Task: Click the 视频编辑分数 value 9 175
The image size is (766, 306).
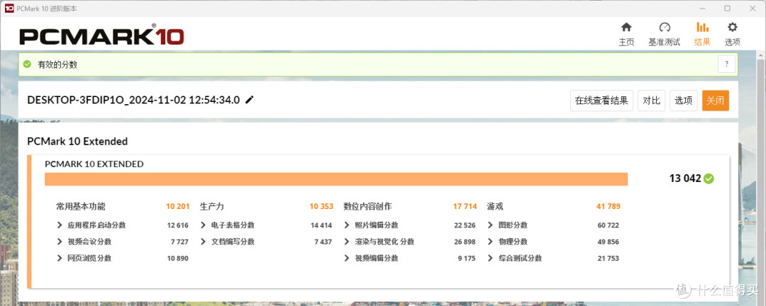Action: 467,258
